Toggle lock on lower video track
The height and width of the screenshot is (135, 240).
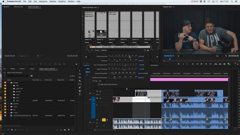click(x=90, y=100)
